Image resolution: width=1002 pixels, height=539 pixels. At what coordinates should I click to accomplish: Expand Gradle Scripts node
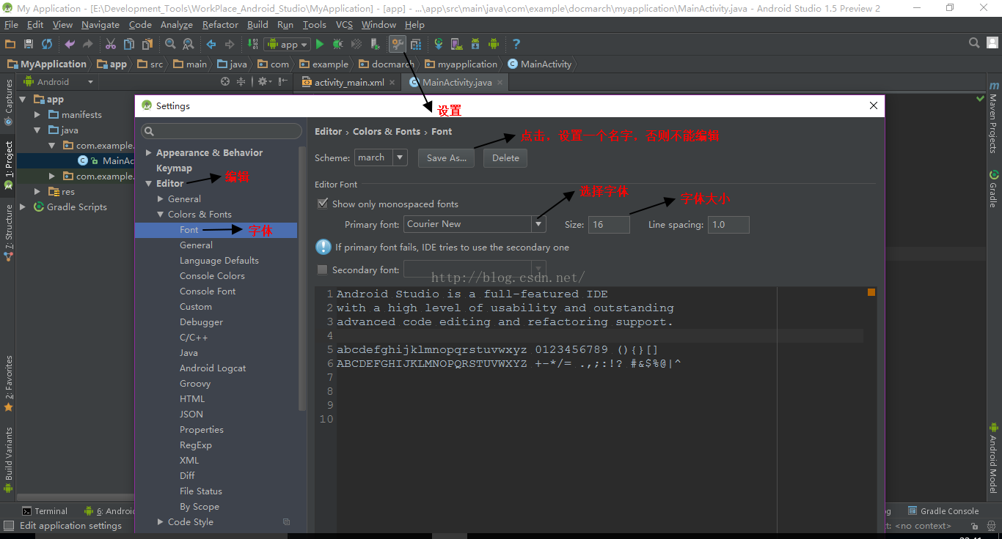(x=23, y=207)
